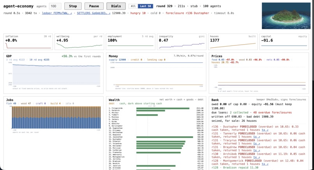Click the 'cold 0' status text
This screenshot has width=314, height=170.
tap(155, 13)
